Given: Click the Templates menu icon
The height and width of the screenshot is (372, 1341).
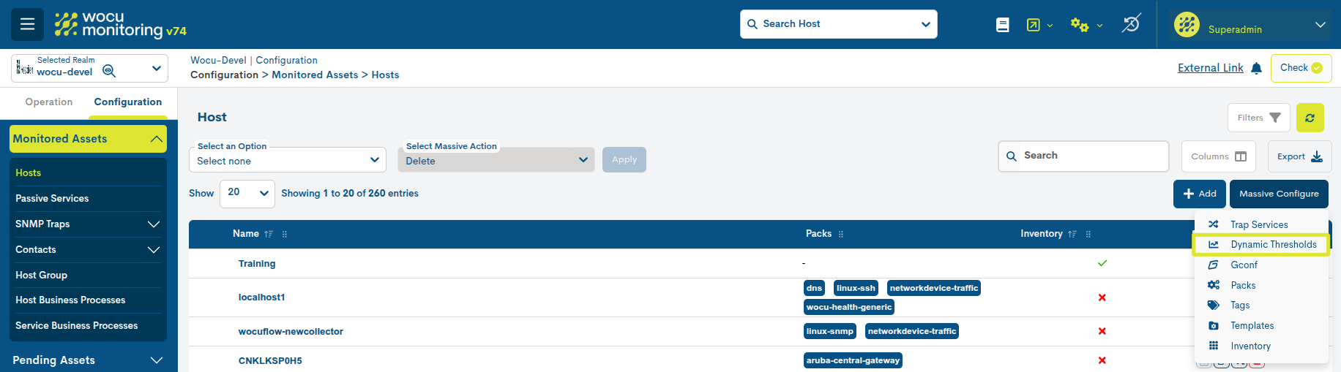Looking at the screenshot, I should [x=1214, y=325].
